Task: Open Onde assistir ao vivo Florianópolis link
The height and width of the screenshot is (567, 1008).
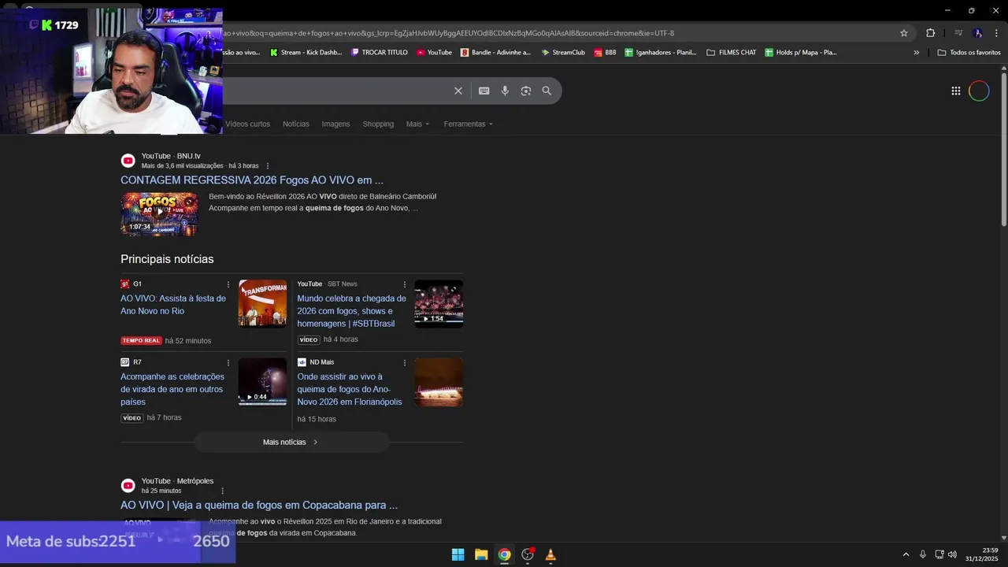Action: coord(350,389)
